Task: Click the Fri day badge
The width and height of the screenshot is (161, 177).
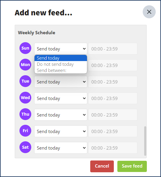Action: [25, 131]
